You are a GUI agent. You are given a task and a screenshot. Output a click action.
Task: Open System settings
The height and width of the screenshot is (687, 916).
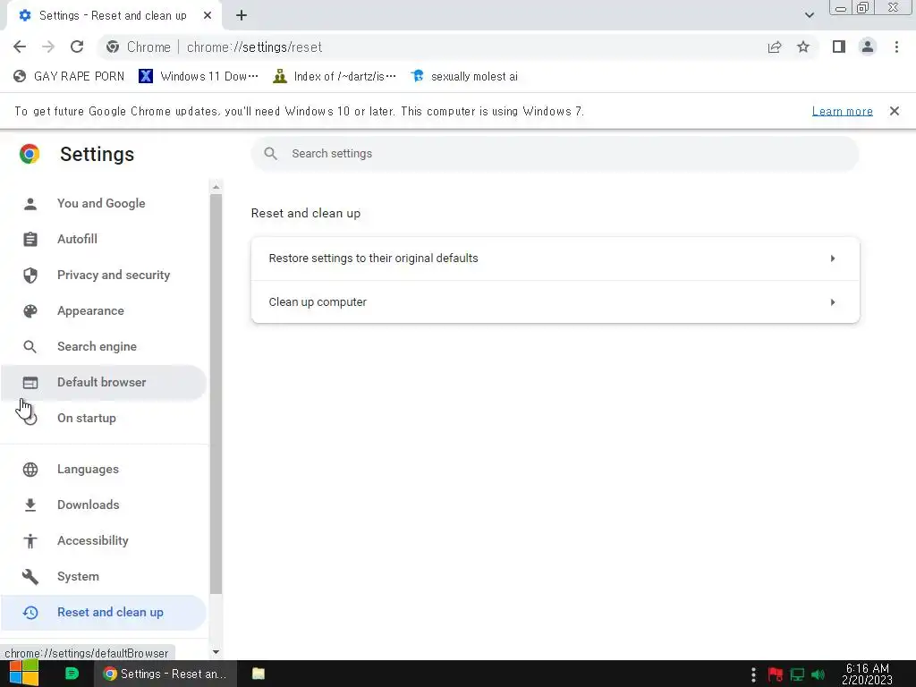(104, 577)
